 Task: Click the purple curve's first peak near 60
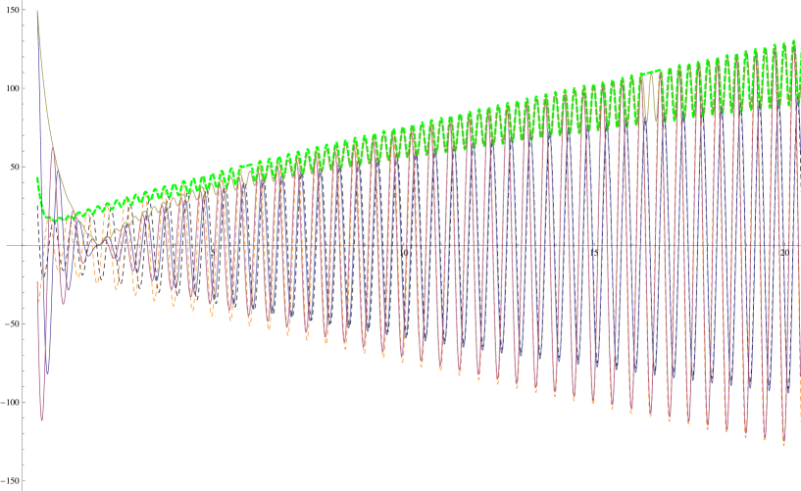point(53,148)
